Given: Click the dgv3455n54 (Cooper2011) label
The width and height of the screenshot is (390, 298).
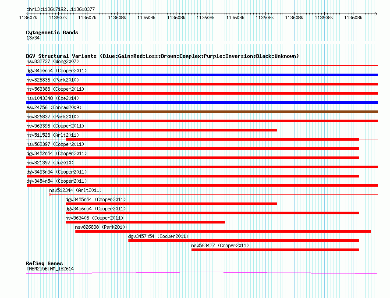Looking at the screenshot, I should click(96, 199).
